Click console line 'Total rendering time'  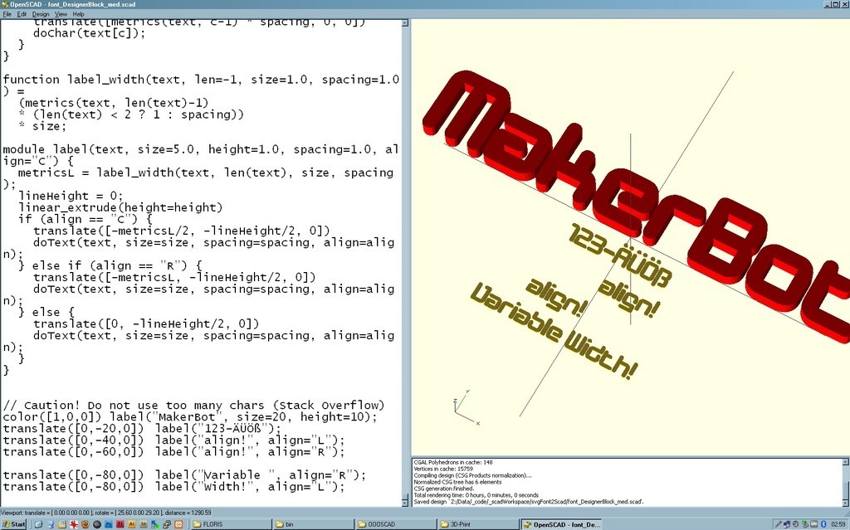click(x=476, y=495)
